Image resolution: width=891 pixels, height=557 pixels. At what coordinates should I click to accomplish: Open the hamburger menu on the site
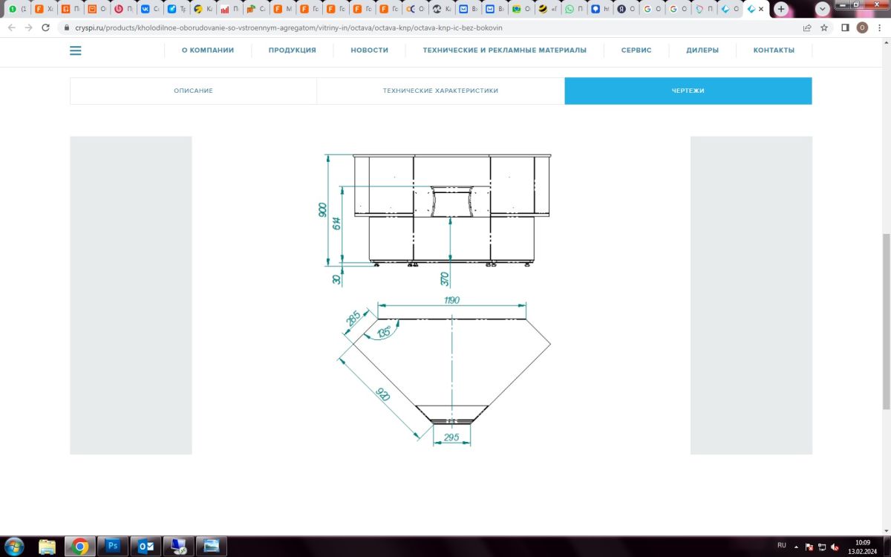click(75, 51)
